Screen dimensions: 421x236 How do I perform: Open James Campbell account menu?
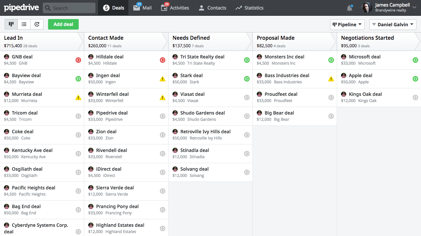click(x=389, y=8)
